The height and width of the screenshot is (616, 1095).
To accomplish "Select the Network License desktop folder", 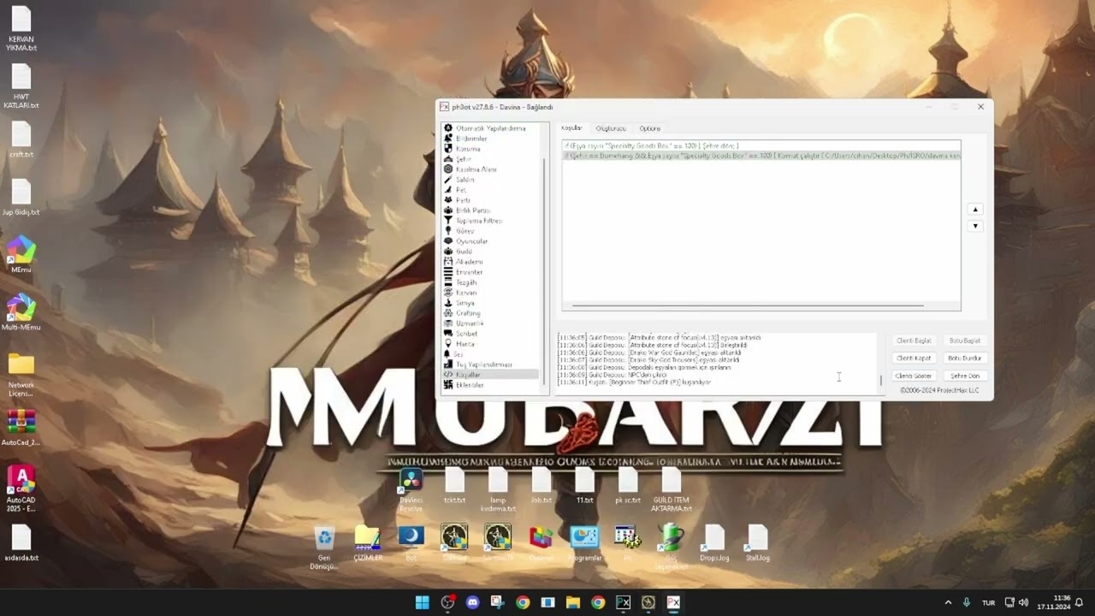I will 21,375.
